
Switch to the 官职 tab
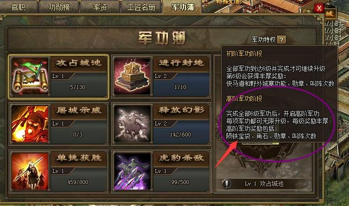coord(18,7)
